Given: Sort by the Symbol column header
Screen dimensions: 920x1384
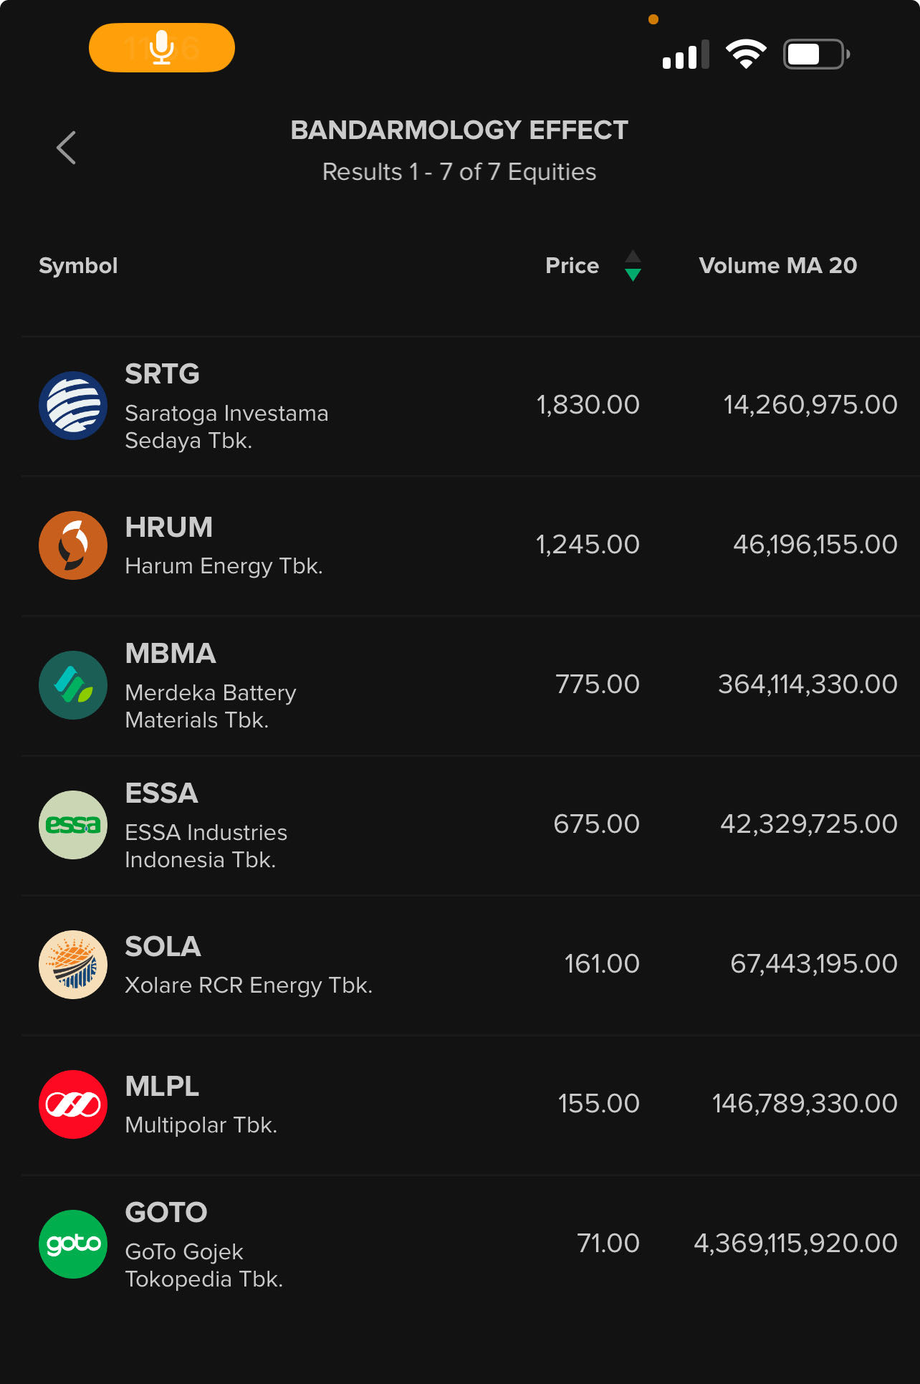Looking at the screenshot, I should point(78,266).
